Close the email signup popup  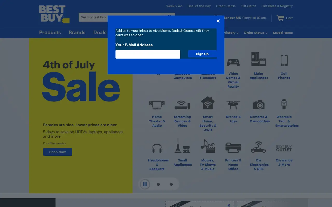218,21
